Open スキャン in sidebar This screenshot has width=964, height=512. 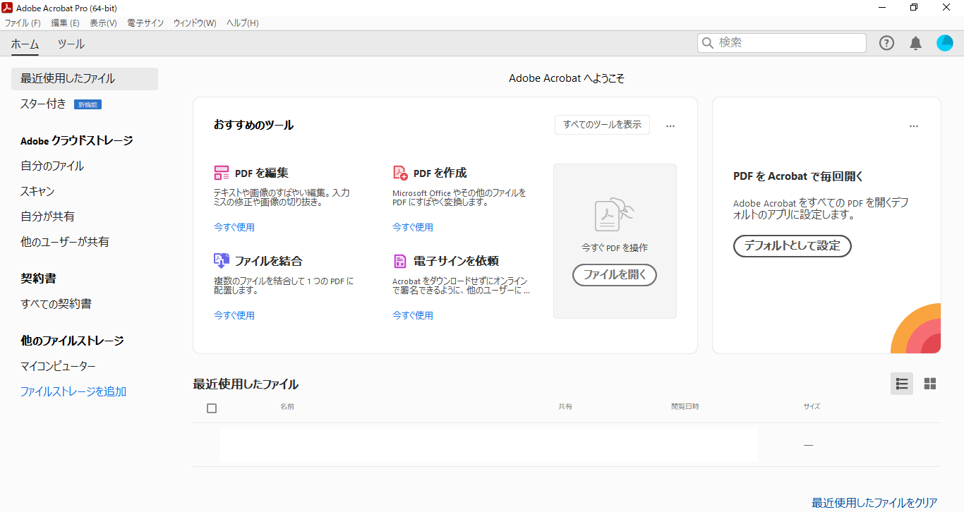(37, 191)
